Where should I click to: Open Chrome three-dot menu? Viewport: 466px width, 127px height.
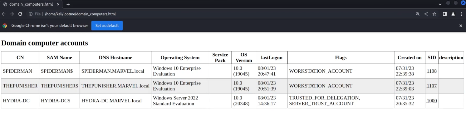click(x=461, y=14)
